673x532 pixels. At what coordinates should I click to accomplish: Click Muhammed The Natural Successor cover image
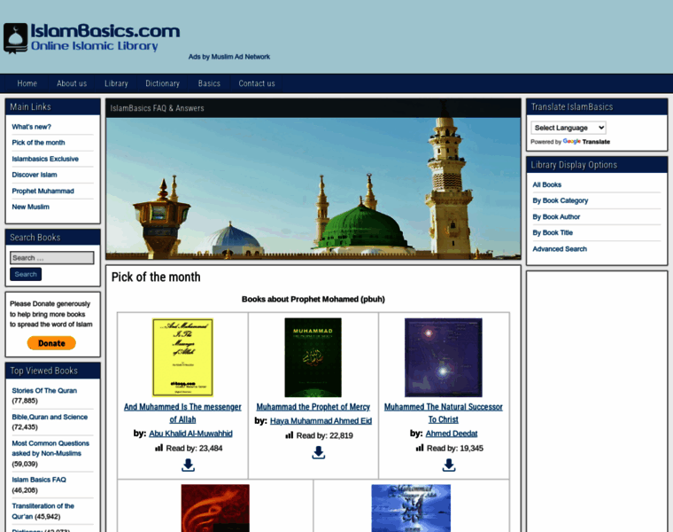pos(443,357)
